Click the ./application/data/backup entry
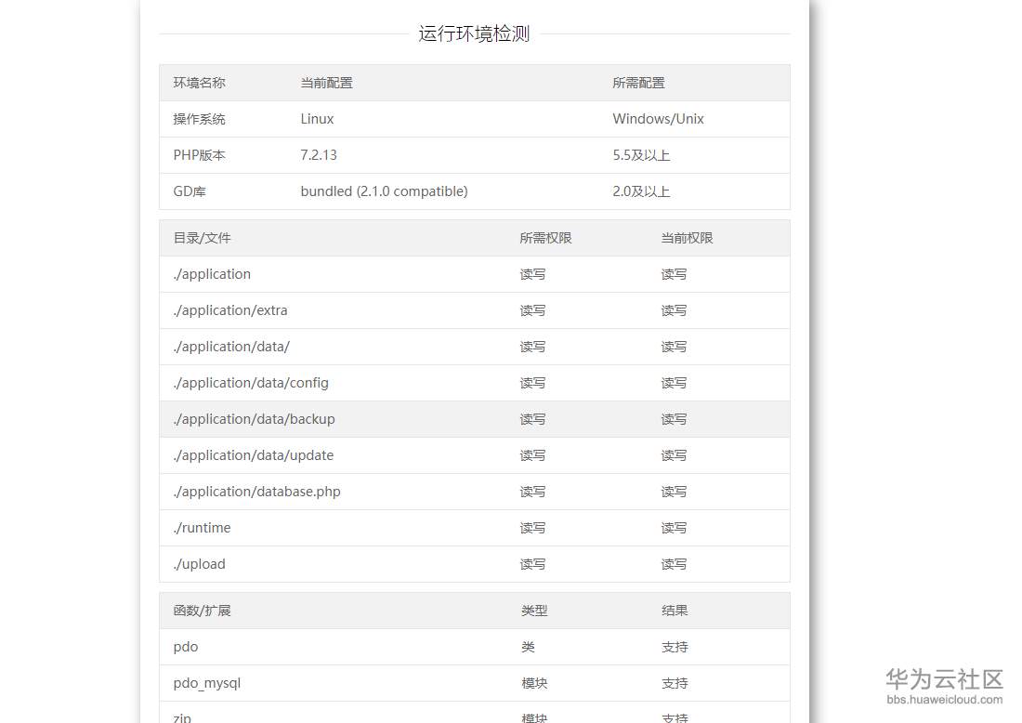 [x=255, y=419]
